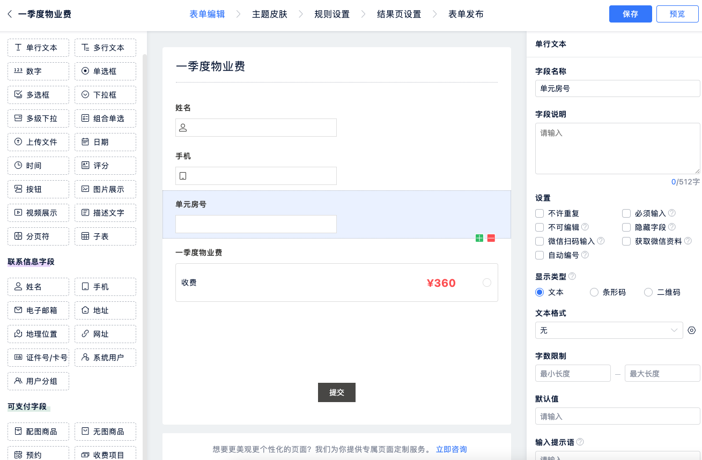Click the 字段名称 input with 单元房号
The width and height of the screenshot is (702, 460).
[x=617, y=88]
